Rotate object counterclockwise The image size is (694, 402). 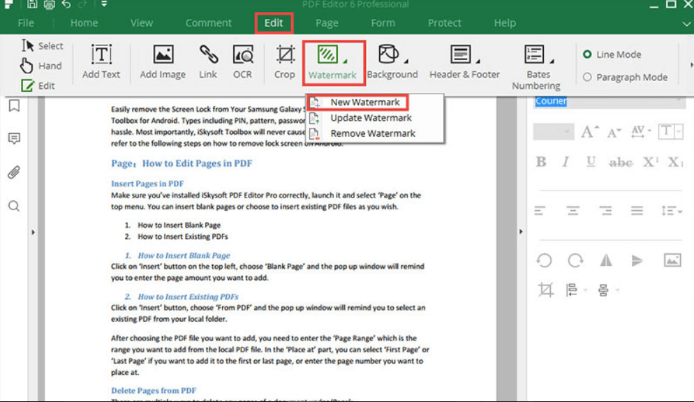(545, 260)
